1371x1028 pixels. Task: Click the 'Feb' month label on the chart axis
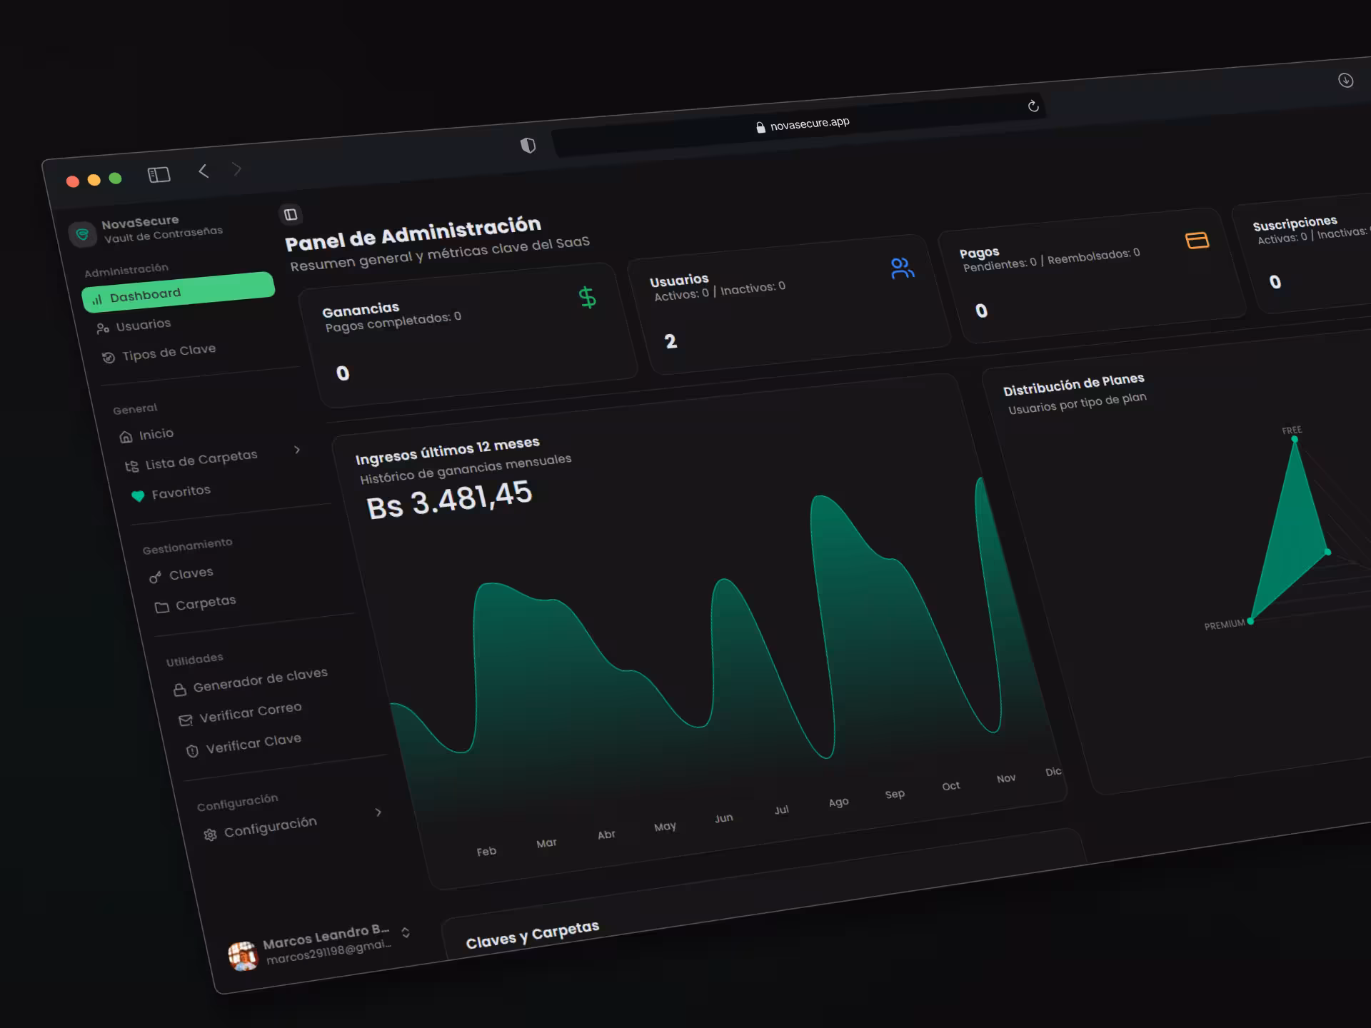[x=486, y=852]
